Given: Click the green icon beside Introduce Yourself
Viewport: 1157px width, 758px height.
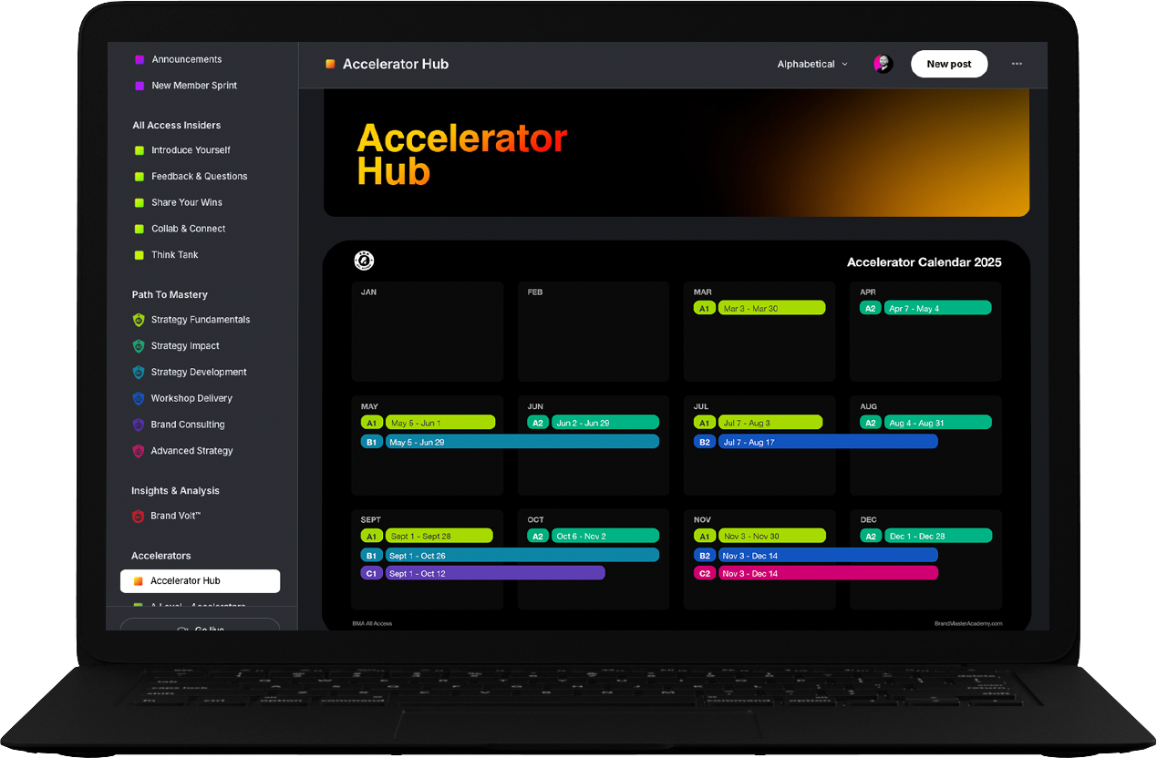Looking at the screenshot, I should [x=139, y=150].
